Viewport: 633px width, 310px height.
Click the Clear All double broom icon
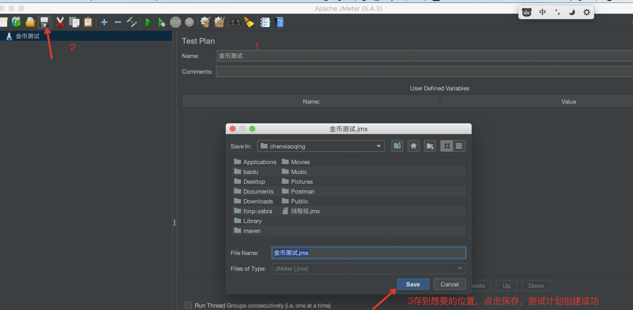click(x=219, y=22)
